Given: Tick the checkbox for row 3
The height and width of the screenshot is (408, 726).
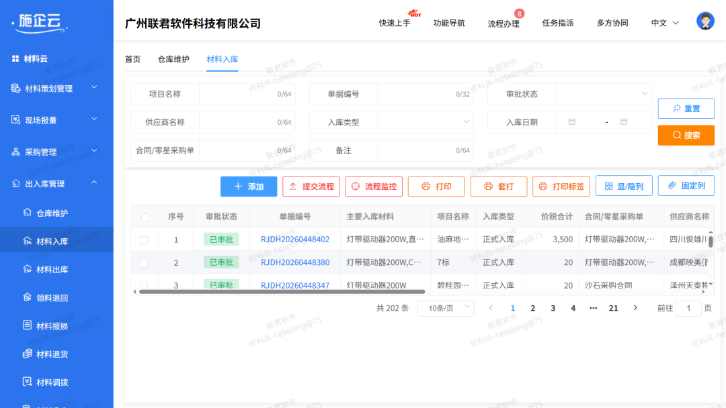Looking at the screenshot, I should 144,286.
